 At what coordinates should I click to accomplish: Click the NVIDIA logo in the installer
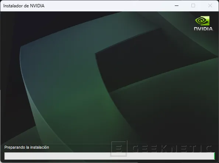pyautogui.click(x=204, y=23)
